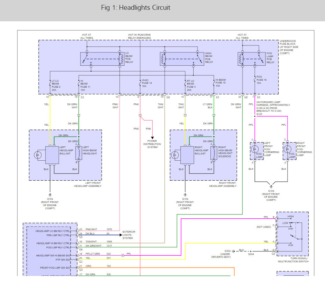Click 'RIGHT HIGH BEAM HEADLIGHT SOLENOID' label
The image size is (325, 284).
(225, 152)
